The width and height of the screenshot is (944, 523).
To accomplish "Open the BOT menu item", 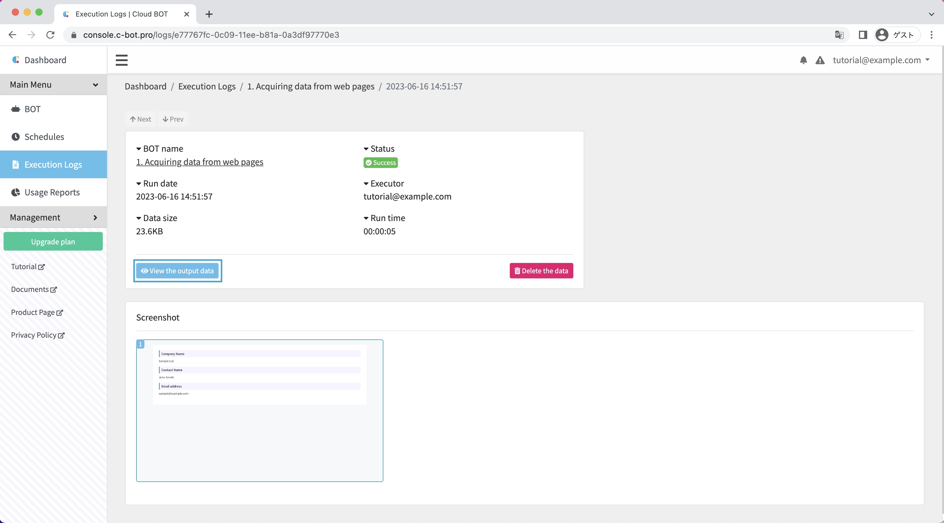I will [x=32, y=109].
